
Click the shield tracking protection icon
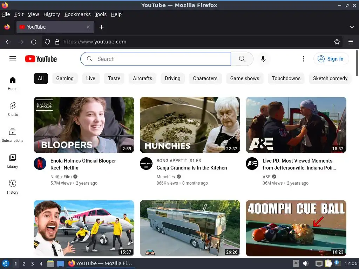point(47,42)
